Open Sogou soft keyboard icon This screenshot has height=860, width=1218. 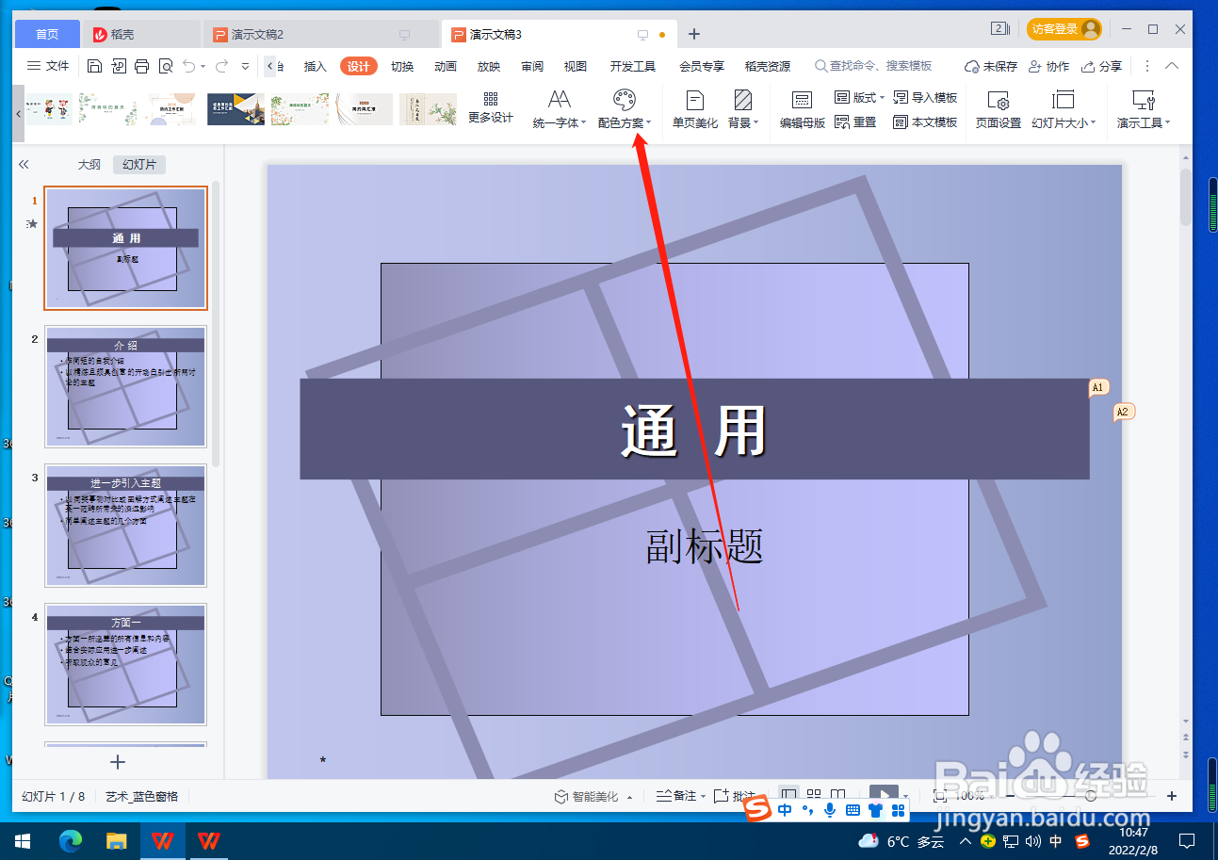pos(853,810)
